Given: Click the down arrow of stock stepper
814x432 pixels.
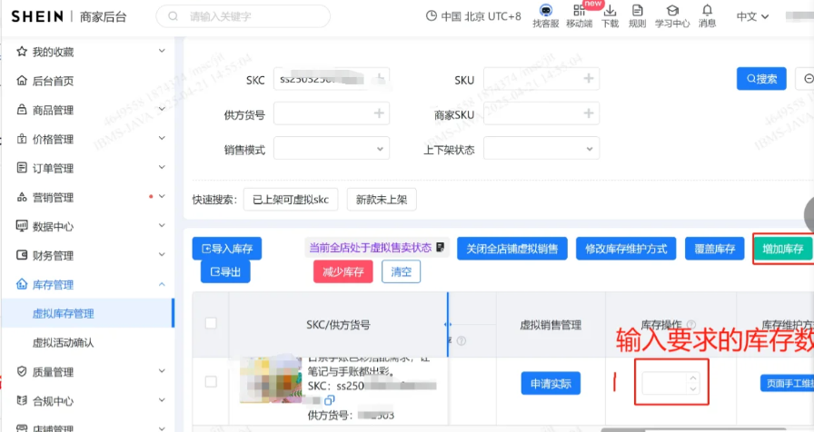Looking at the screenshot, I should (693, 389).
